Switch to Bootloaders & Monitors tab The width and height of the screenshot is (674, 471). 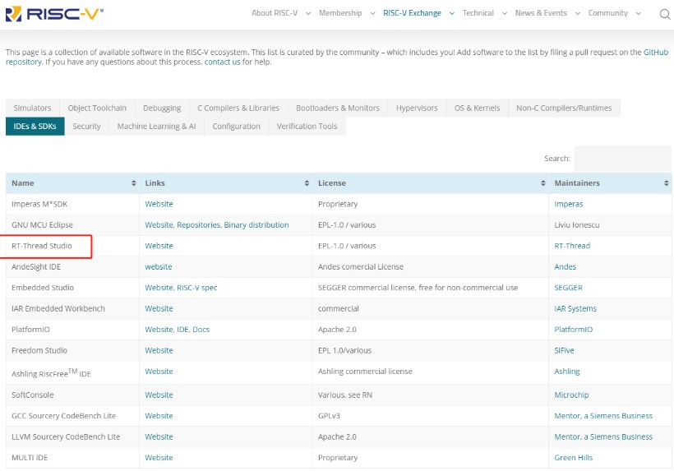click(x=338, y=108)
